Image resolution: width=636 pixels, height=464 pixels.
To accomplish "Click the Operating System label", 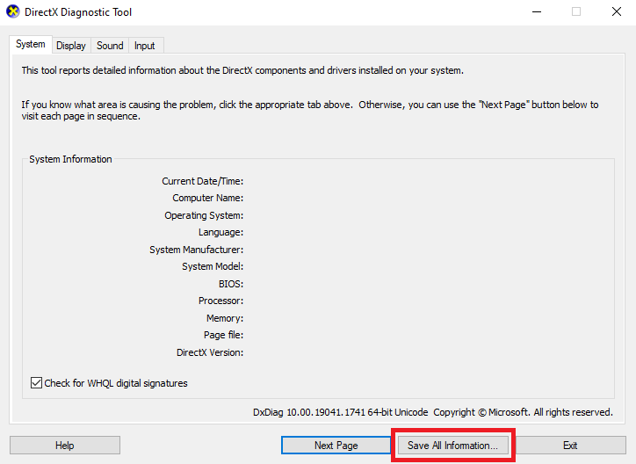I will click(204, 215).
